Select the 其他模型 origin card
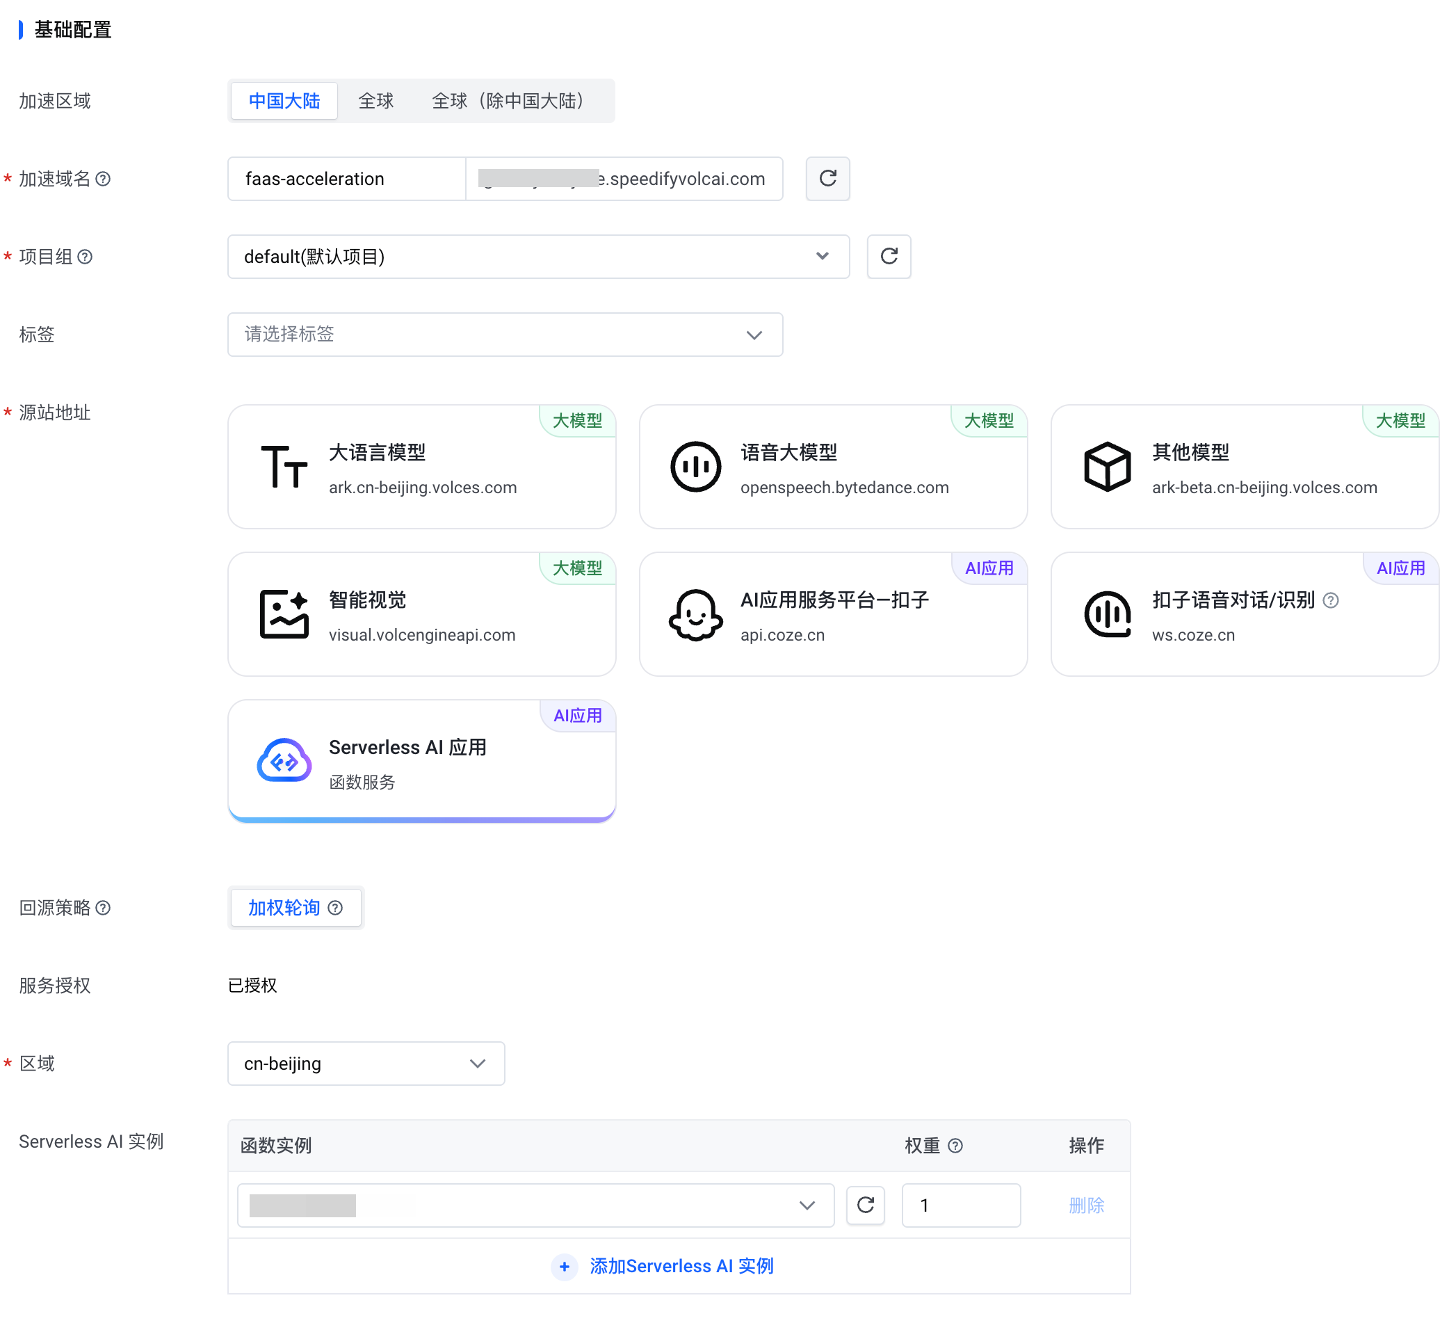This screenshot has width=1449, height=1323. coord(1245,467)
